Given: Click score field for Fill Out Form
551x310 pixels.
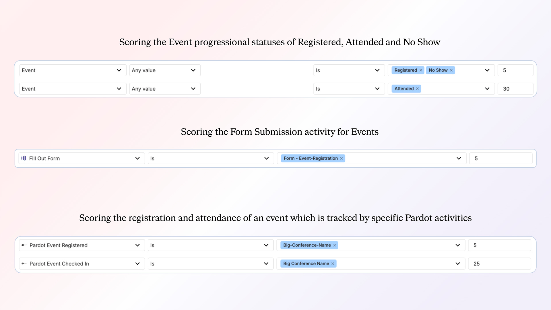Looking at the screenshot, I should coord(500,158).
